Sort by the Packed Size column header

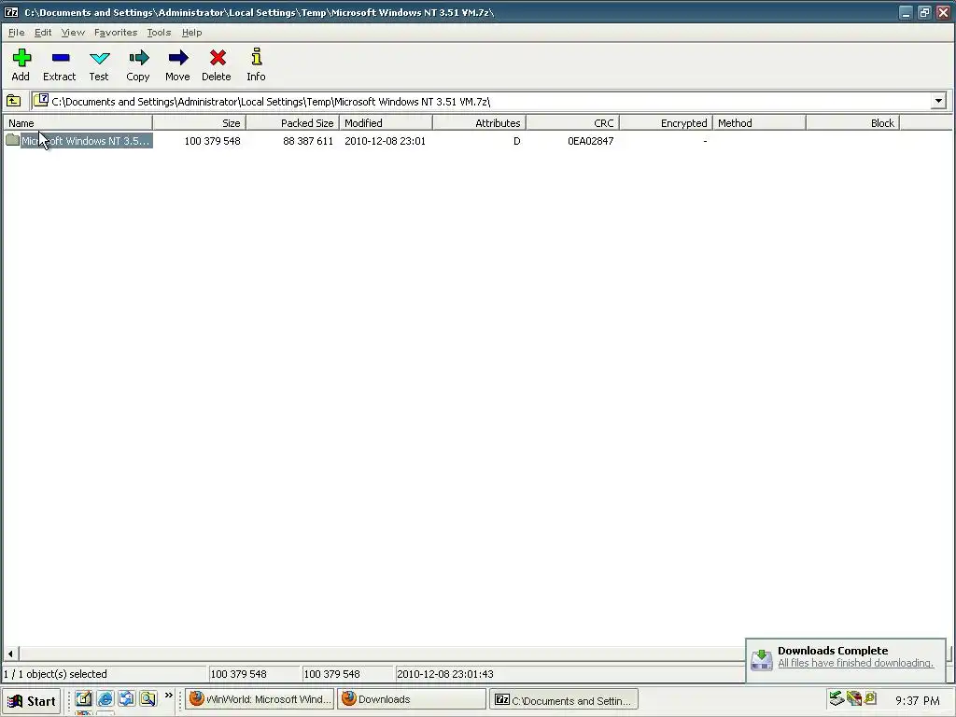coord(292,123)
